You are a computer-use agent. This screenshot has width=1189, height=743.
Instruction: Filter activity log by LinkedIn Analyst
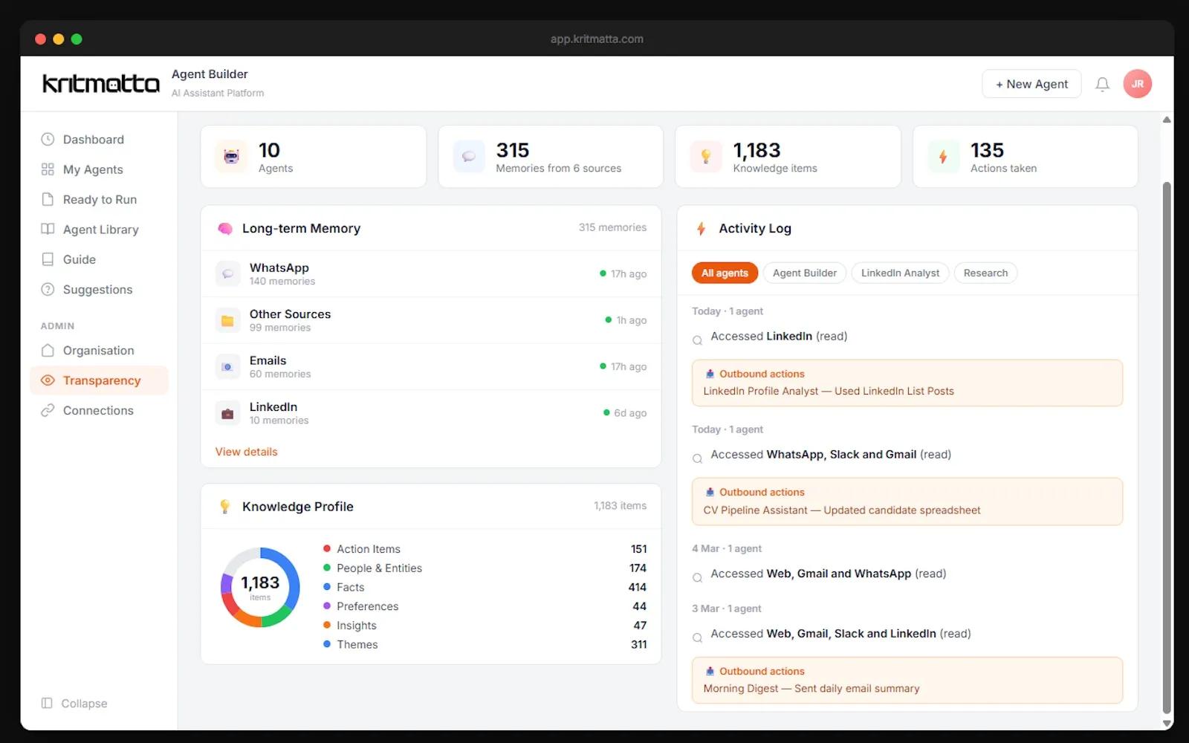pos(900,273)
